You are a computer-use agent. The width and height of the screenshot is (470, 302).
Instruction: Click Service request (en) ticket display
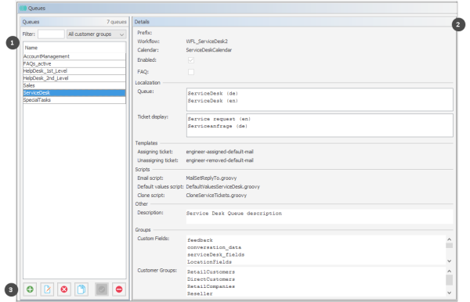[x=219, y=119]
